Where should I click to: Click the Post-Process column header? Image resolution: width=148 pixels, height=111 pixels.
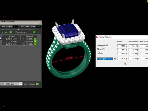pyautogui.click(x=134, y=42)
